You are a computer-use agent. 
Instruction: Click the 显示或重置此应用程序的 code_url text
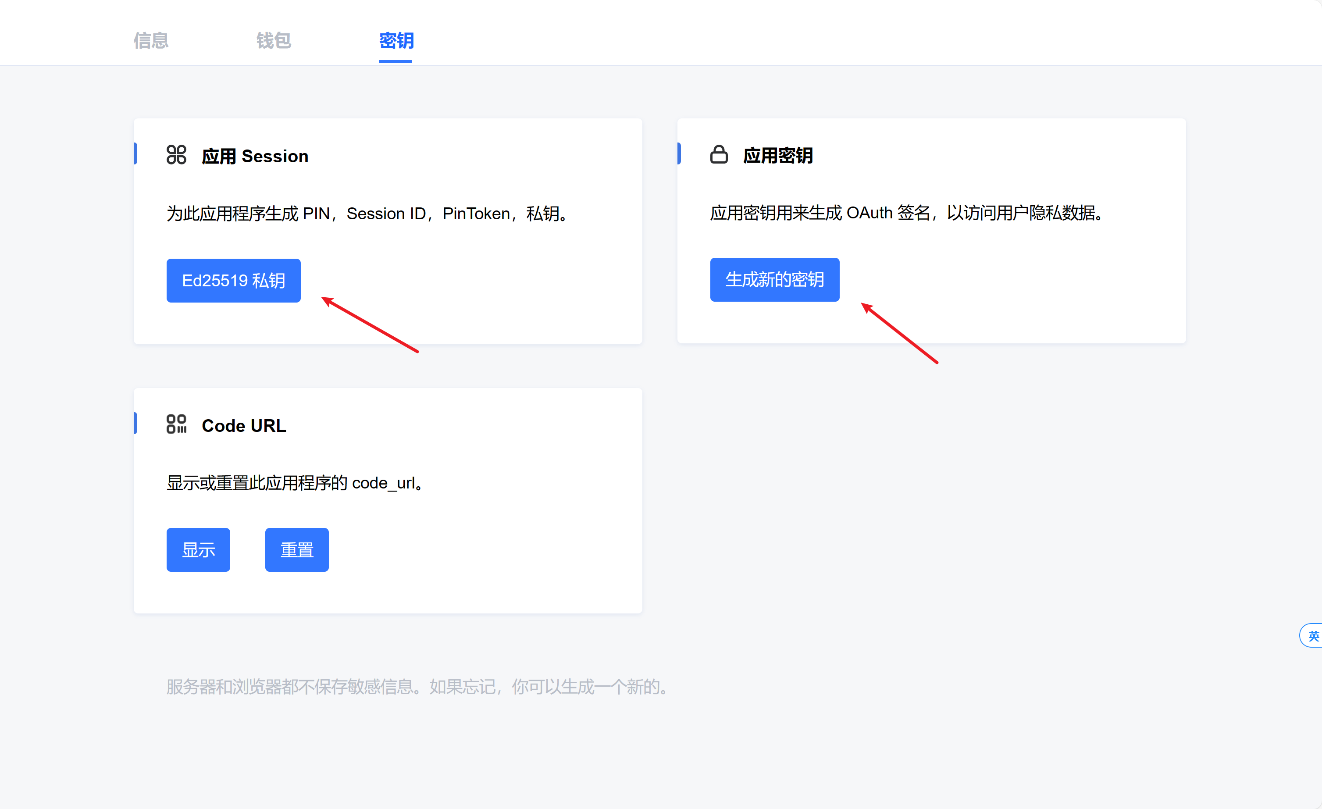(x=296, y=483)
